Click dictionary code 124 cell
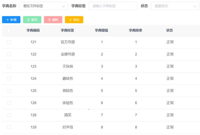This screenshot has height=135, width=200. (x=33, y=78)
